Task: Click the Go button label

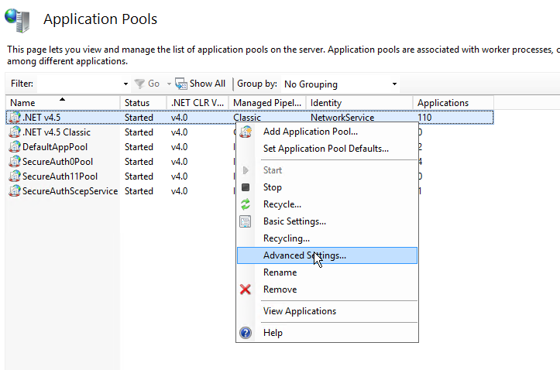Action: (153, 84)
